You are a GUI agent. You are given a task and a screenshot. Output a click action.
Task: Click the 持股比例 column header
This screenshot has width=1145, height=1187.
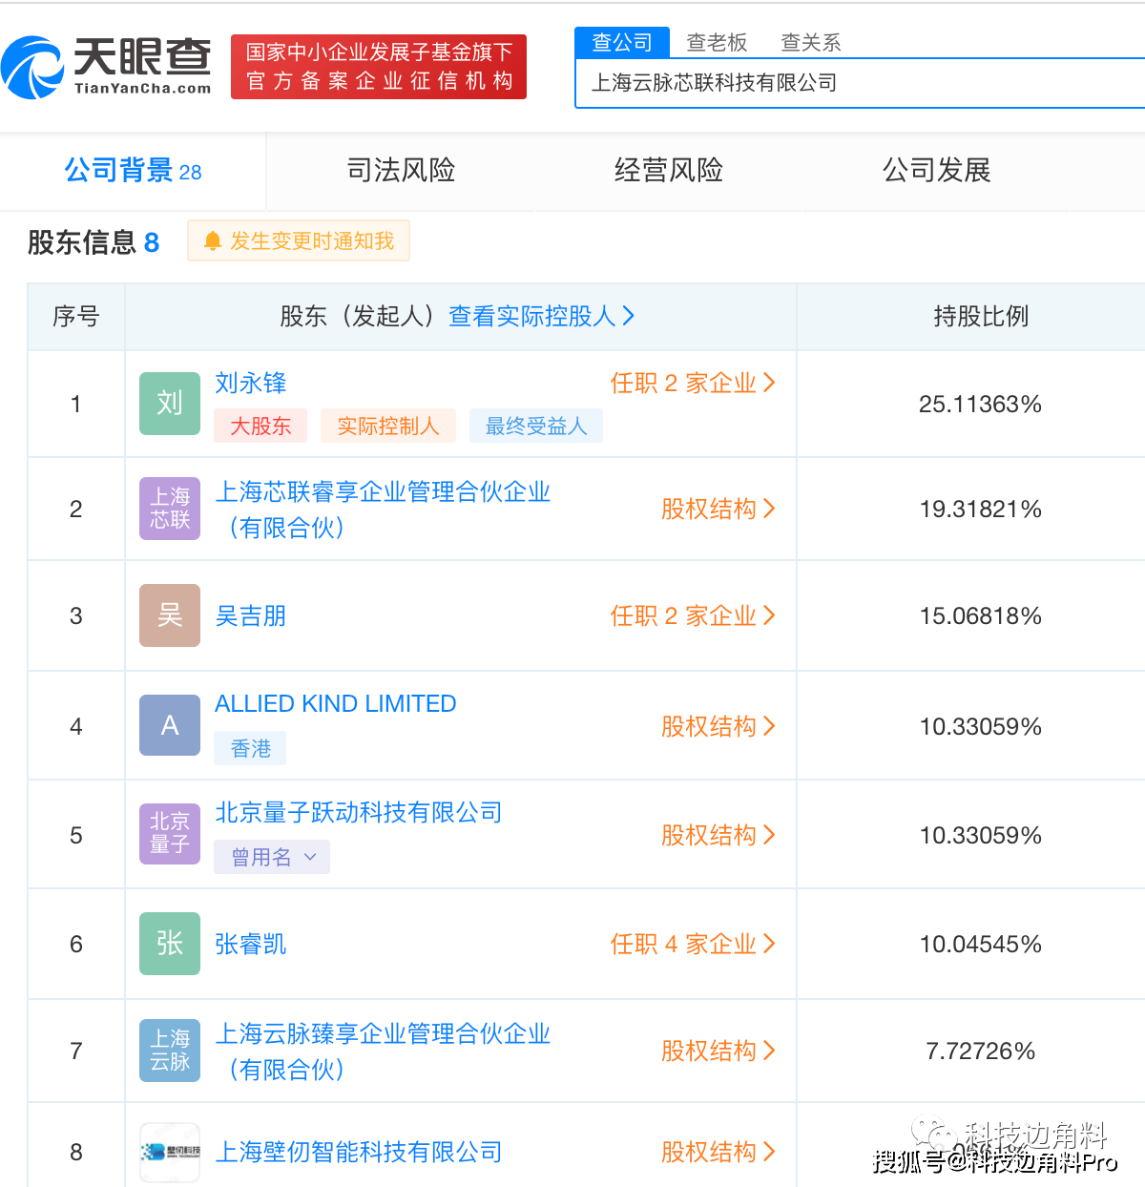(x=981, y=316)
